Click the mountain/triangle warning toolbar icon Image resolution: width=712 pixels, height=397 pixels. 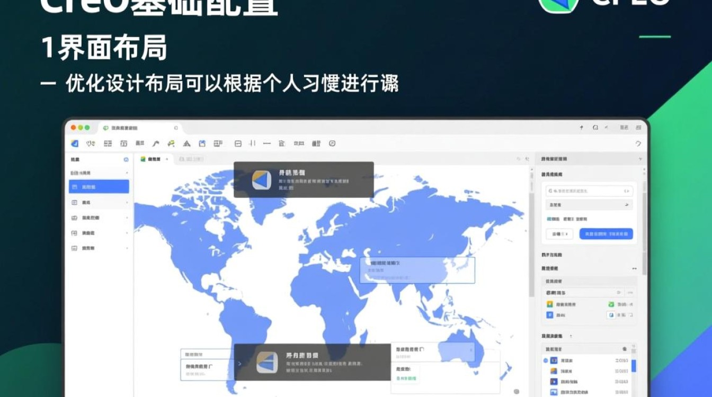[x=188, y=143]
